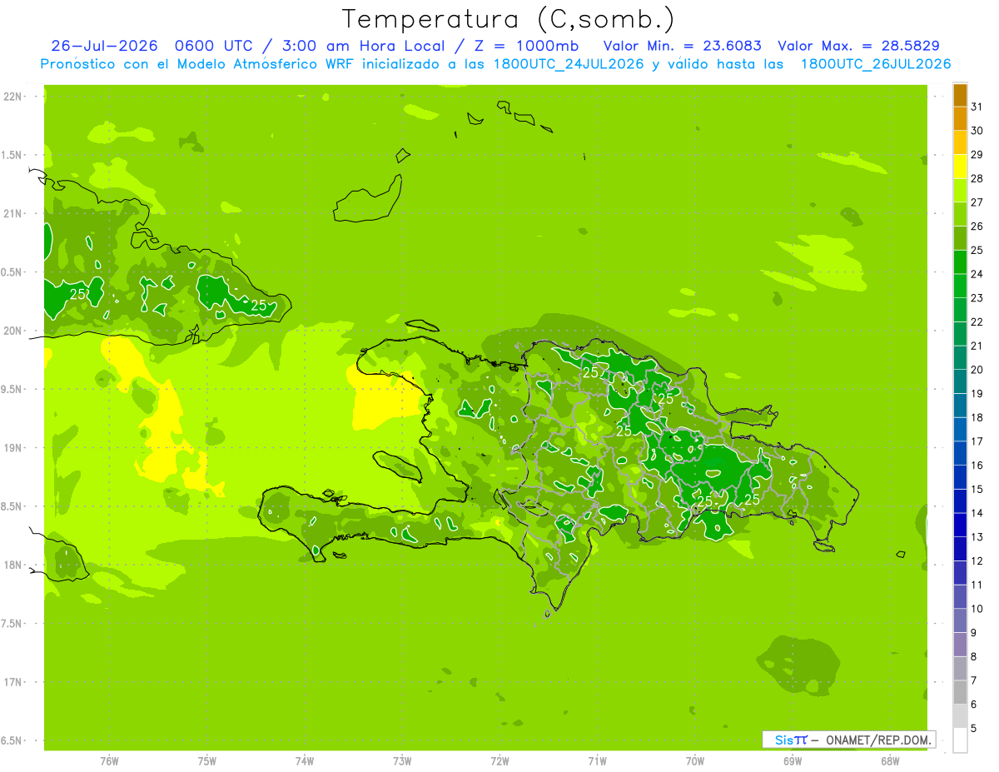Pick the light green legend swatch between 26 and 27

[961, 214]
